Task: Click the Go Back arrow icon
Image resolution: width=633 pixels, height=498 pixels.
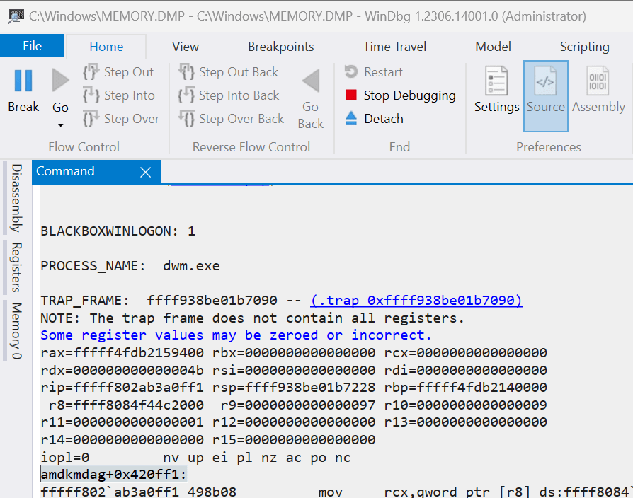Action: pyautogui.click(x=311, y=81)
